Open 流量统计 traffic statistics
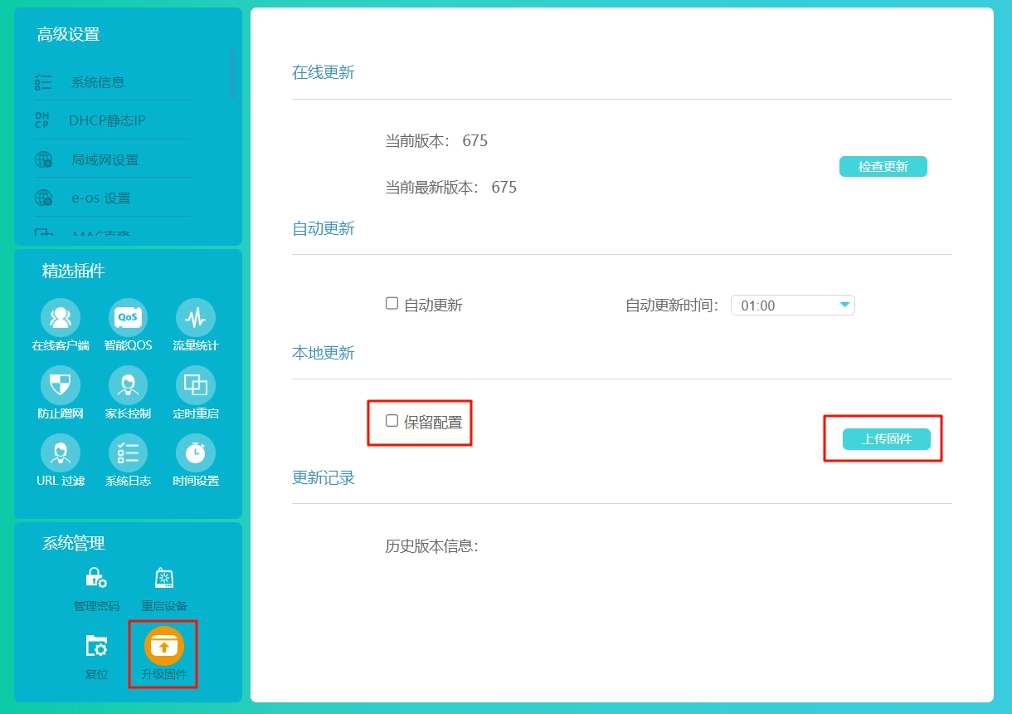 pos(195,316)
